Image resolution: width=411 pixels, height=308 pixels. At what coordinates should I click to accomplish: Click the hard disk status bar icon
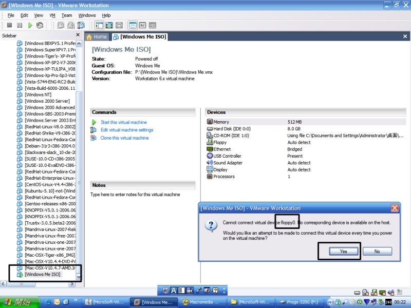(x=357, y=292)
